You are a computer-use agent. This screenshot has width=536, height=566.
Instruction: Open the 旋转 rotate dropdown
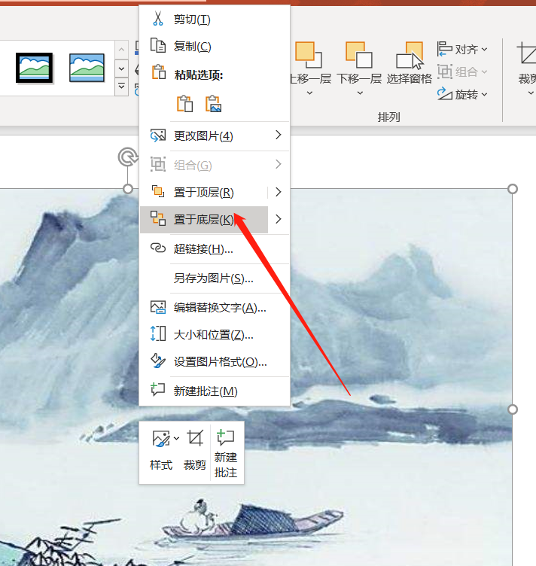(x=462, y=94)
